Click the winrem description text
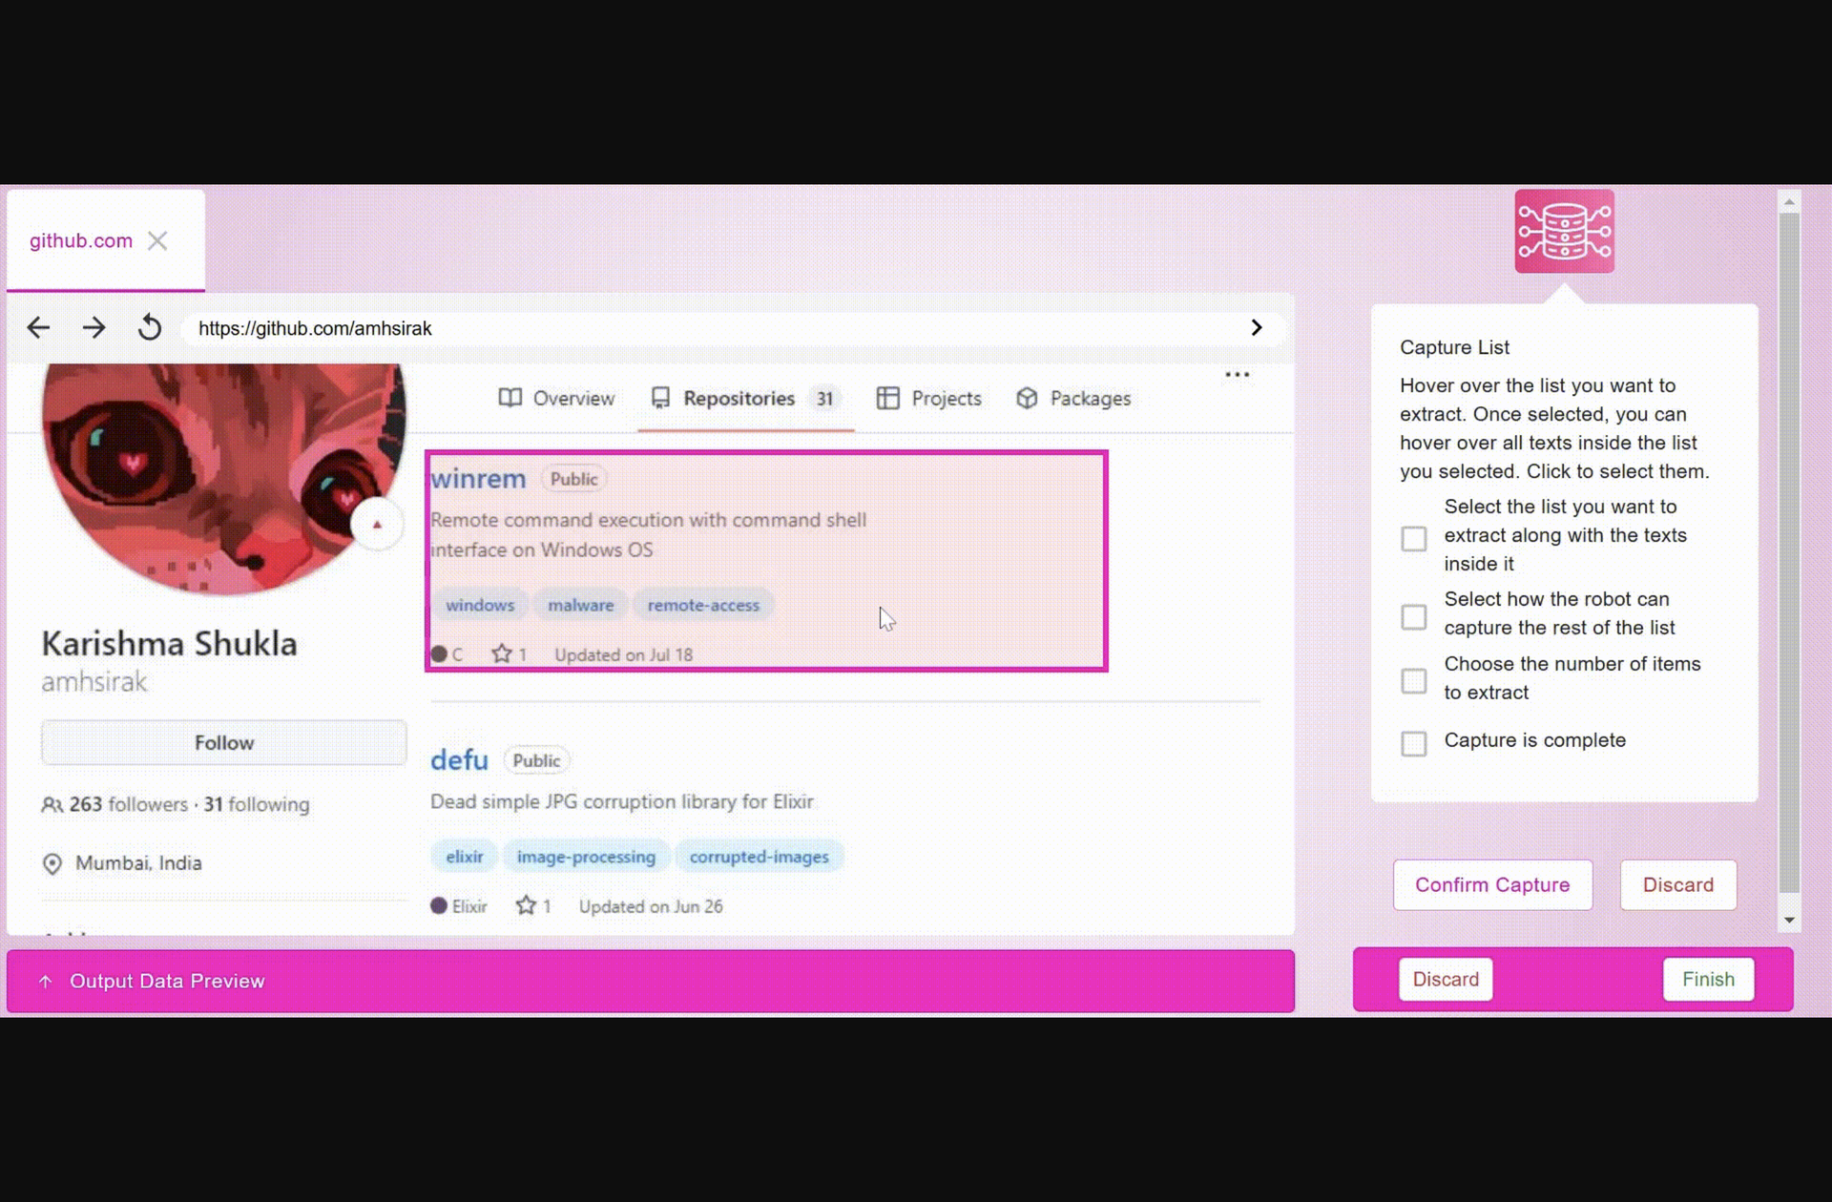The image size is (1832, 1202). pos(649,534)
